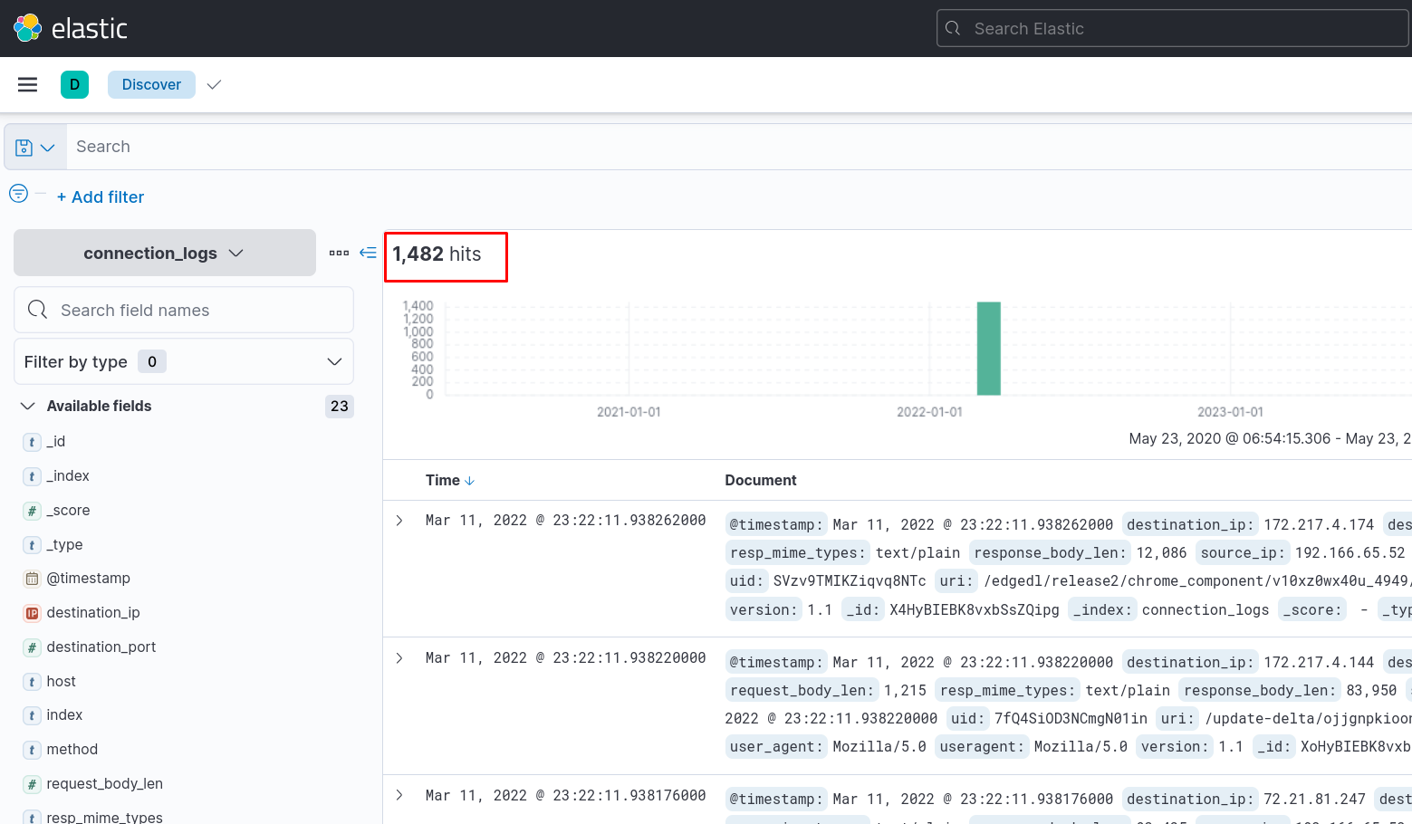Click the magnifier icon in Search Elastic
The height and width of the screenshot is (824, 1412).
(953, 28)
